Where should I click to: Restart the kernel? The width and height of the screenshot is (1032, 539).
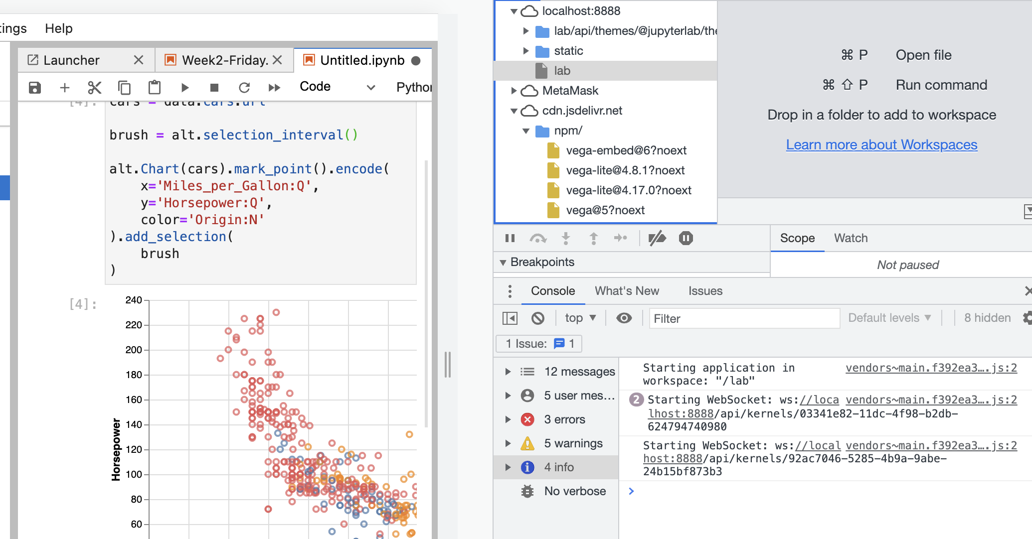pyautogui.click(x=244, y=87)
